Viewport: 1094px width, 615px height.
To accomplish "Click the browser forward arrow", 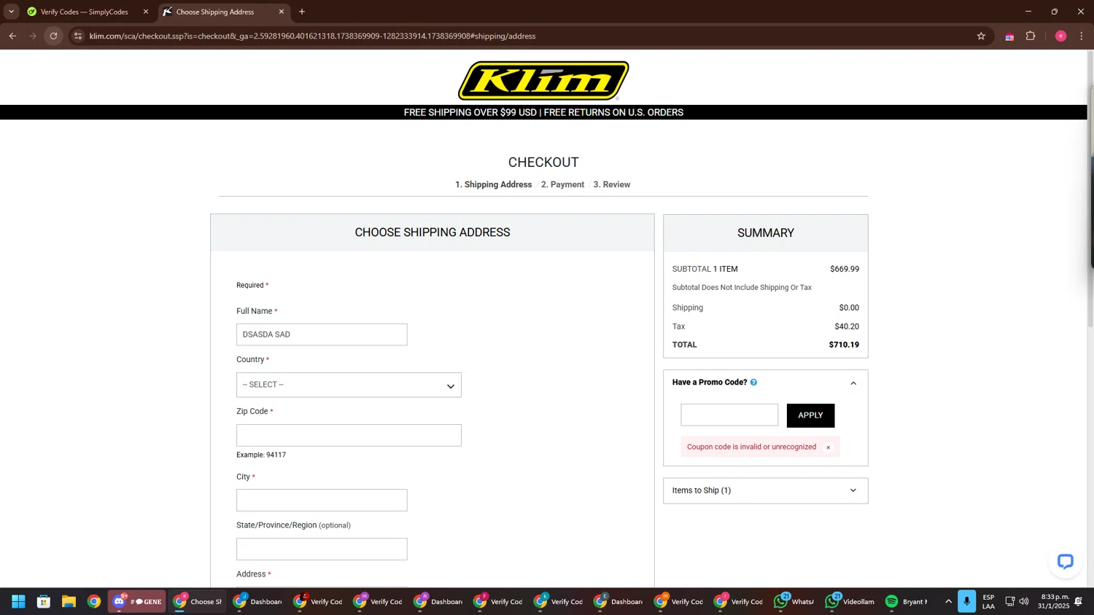I will [x=33, y=36].
